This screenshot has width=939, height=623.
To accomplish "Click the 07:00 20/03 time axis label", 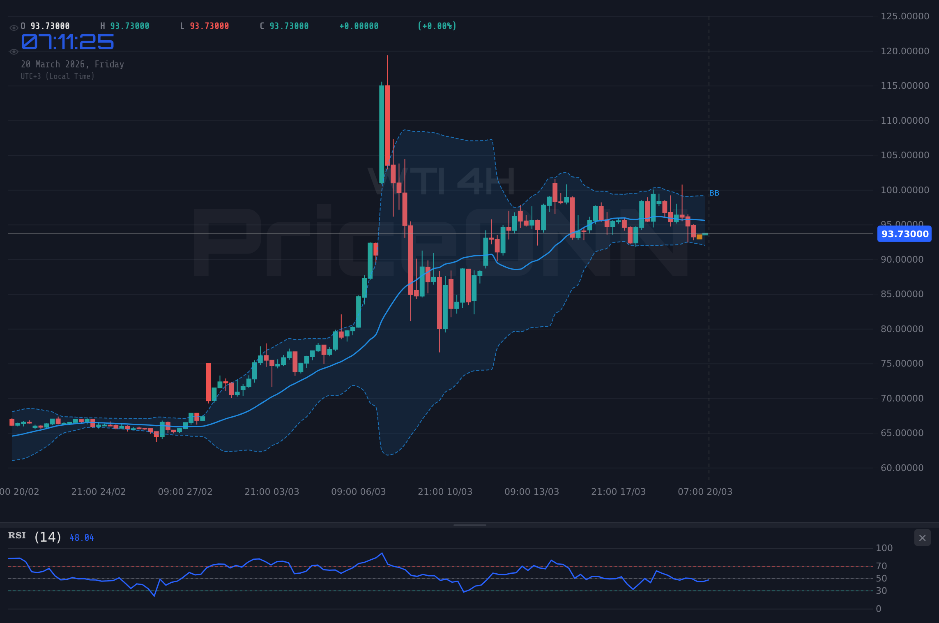I will [705, 491].
